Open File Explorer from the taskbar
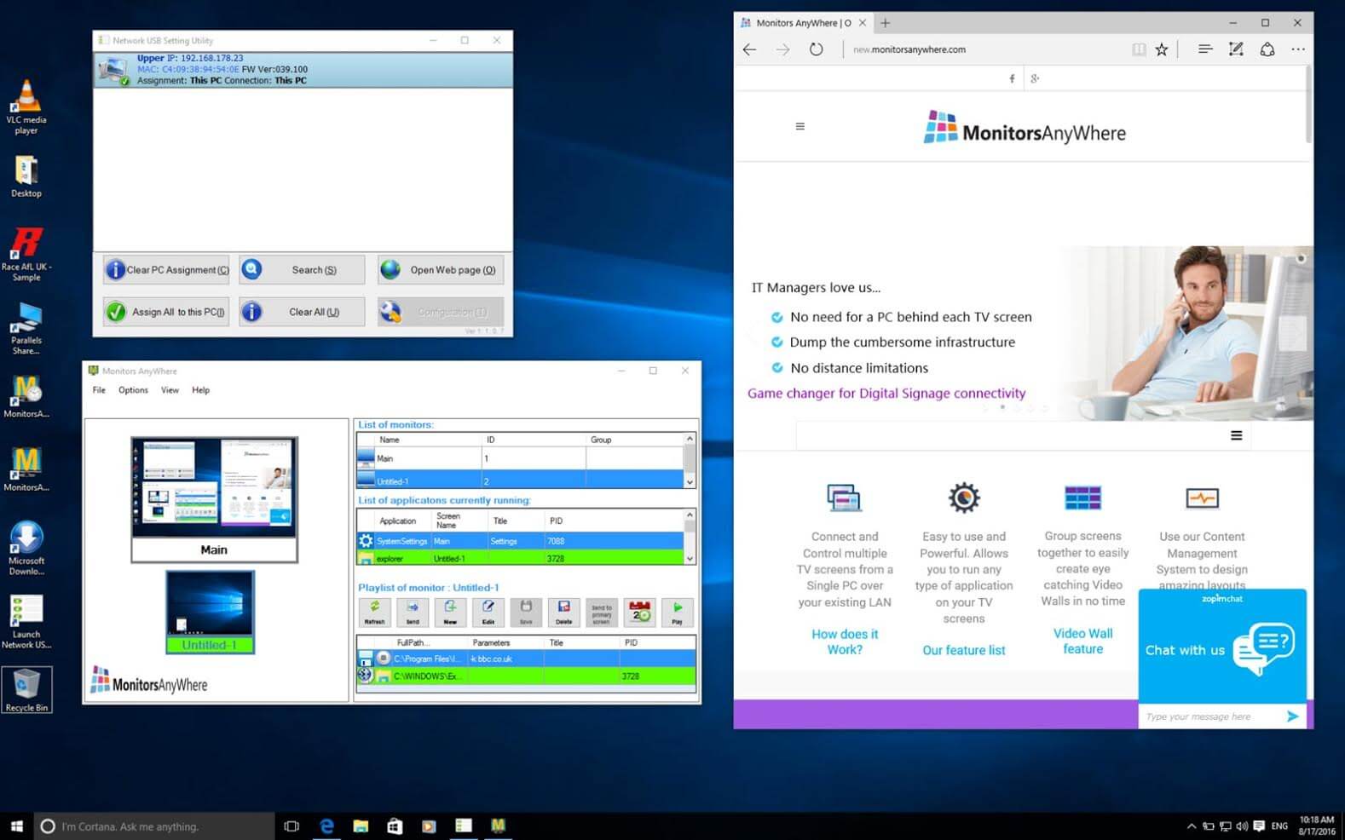This screenshot has height=840, width=1345. pos(361,826)
